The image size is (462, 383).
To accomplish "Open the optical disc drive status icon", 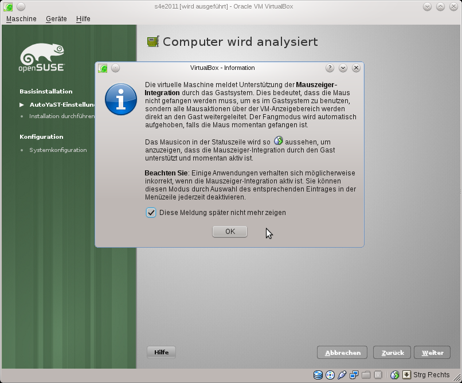I will tap(330, 375).
